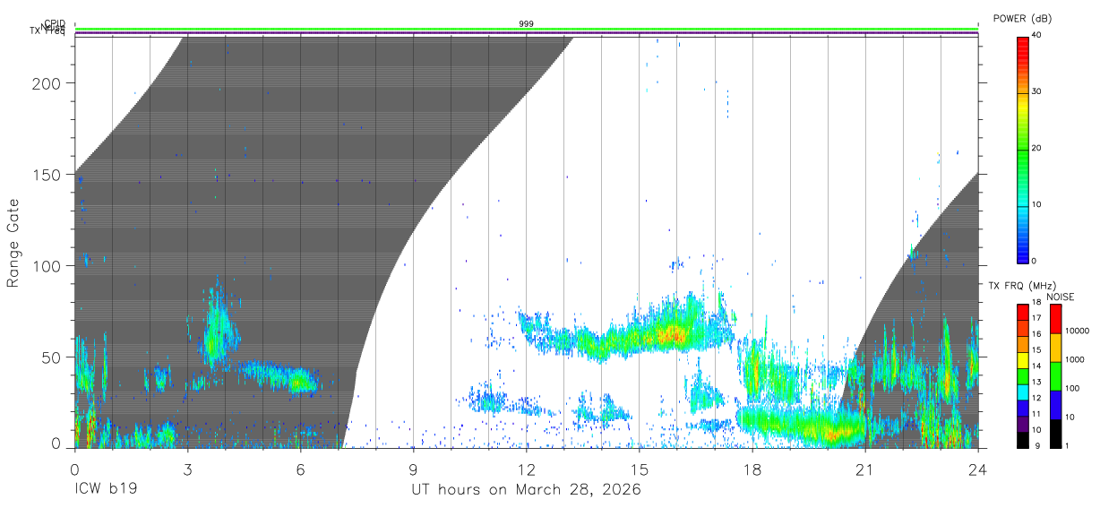Click the '21' hour tick on time axis
1100x508 pixels.
click(864, 469)
